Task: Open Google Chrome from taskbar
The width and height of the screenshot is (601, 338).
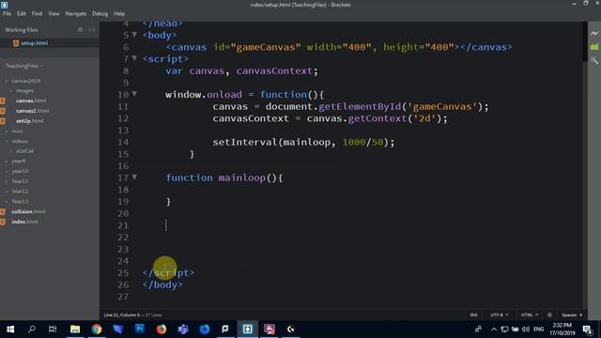Action: (x=97, y=330)
